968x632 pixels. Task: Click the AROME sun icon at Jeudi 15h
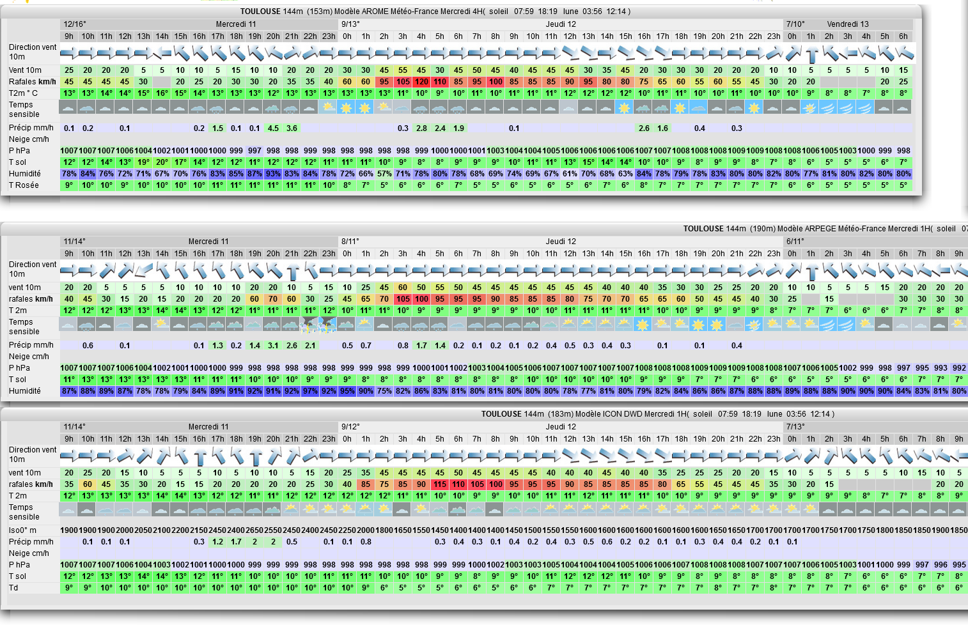coord(625,108)
